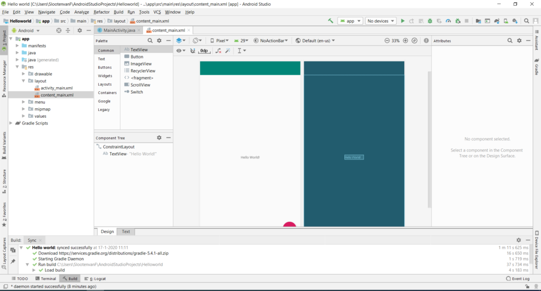
Task: Search the Palette with magnifier icon
Action: (x=150, y=41)
